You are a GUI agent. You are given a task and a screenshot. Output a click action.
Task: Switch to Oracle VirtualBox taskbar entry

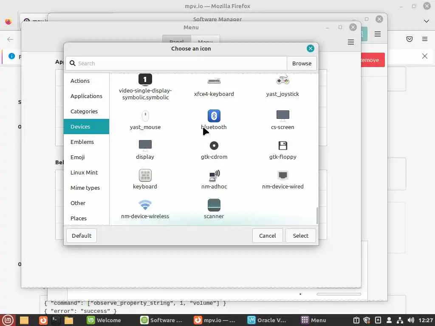(267, 320)
